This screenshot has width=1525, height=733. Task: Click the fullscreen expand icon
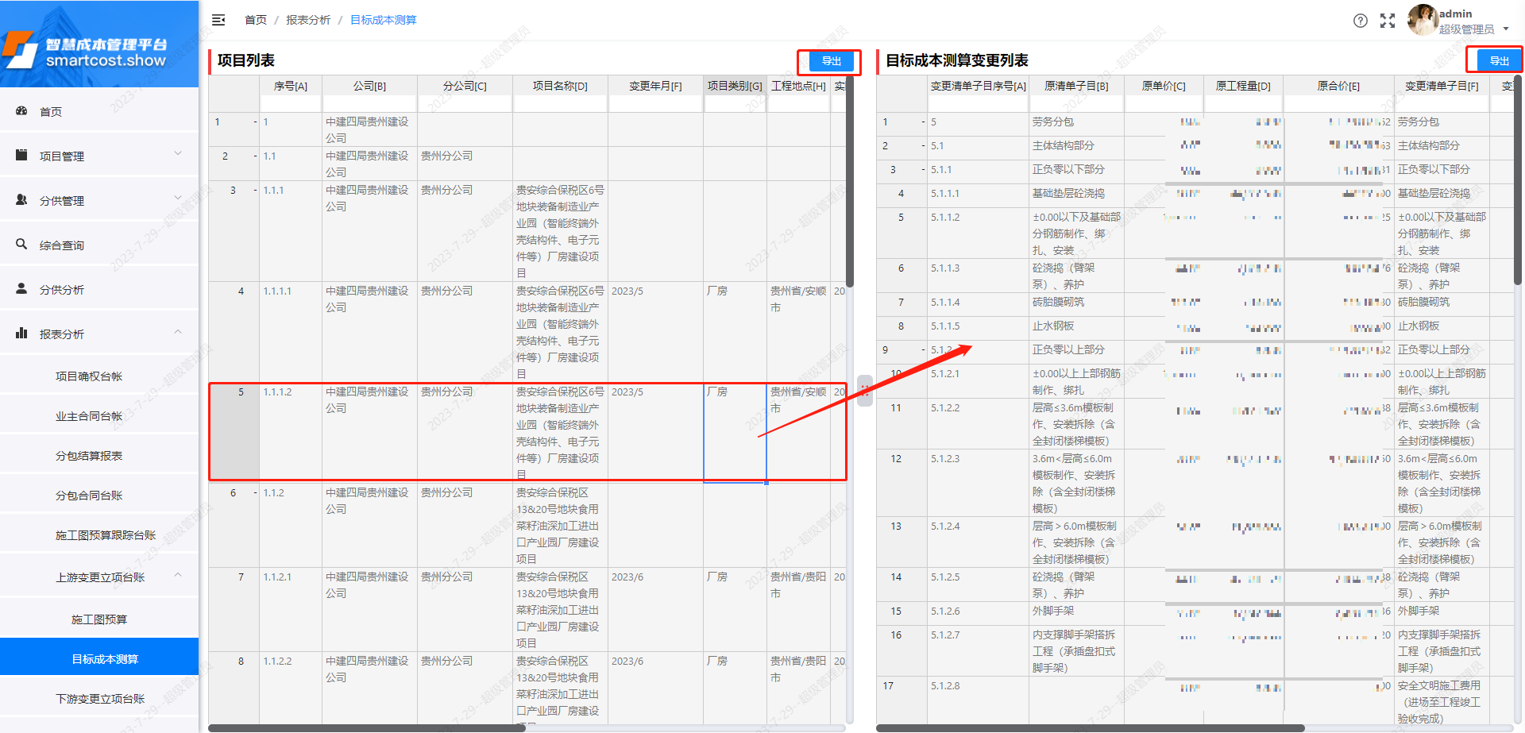[x=1388, y=21]
